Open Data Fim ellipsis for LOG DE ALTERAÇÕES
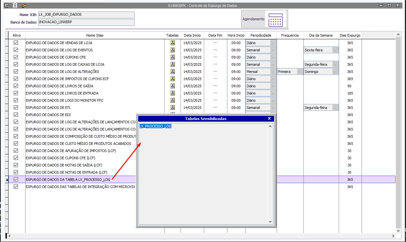This screenshot has width=406, height=242. click(215, 72)
